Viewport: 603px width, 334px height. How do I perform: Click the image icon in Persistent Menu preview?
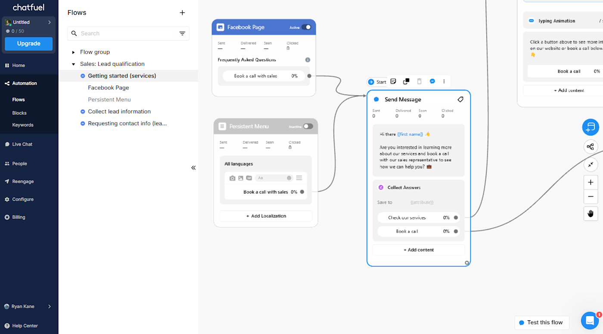pyautogui.click(x=241, y=178)
